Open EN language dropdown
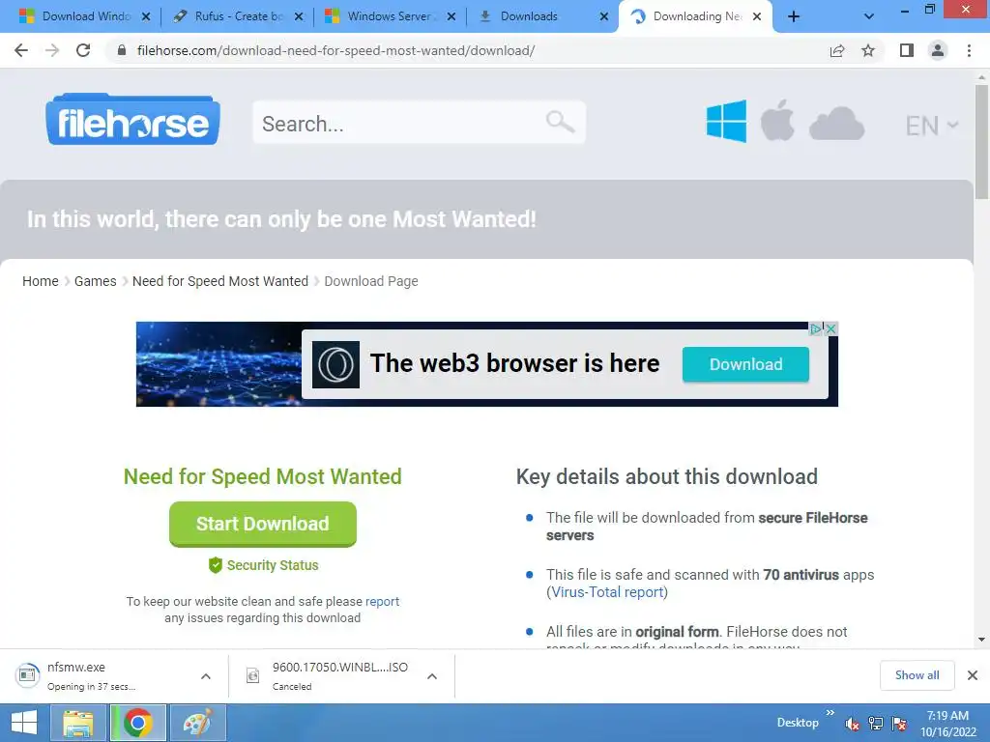The height and width of the screenshot is (742, 990). coord(932,126)
